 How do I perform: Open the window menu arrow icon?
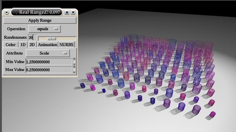click(x=6, y=12)
